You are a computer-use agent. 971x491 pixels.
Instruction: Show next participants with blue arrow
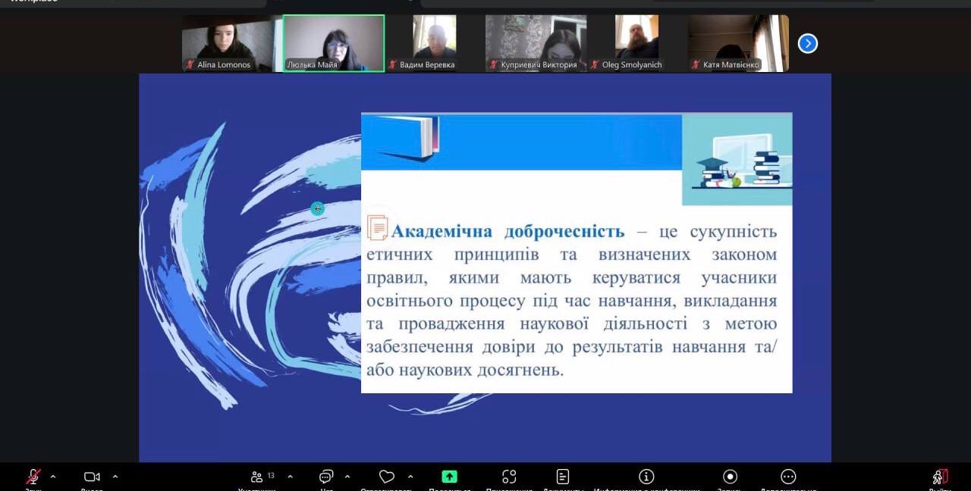click(808, 44)
